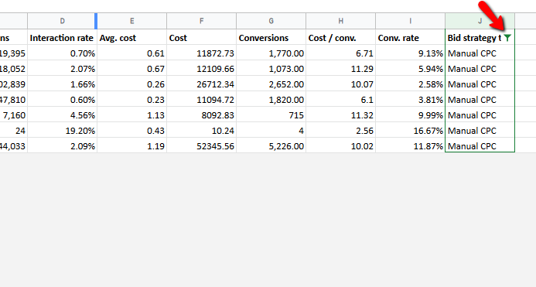Select the Avg. cost cell with 1.13
Viewport: 536px width, 287px height.
[x=132, y=115]
